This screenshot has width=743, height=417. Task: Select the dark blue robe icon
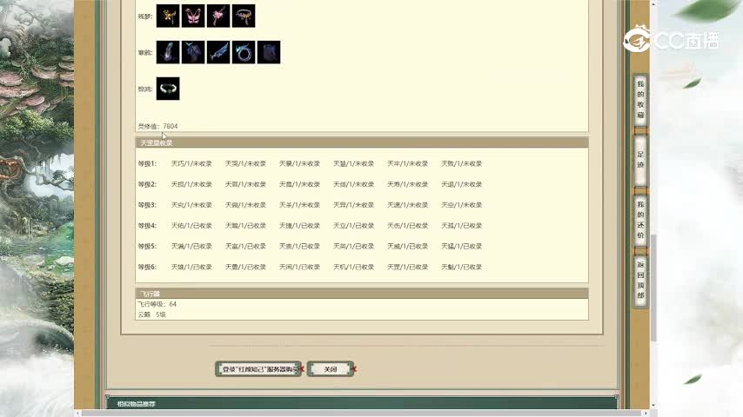coord(193,52)
